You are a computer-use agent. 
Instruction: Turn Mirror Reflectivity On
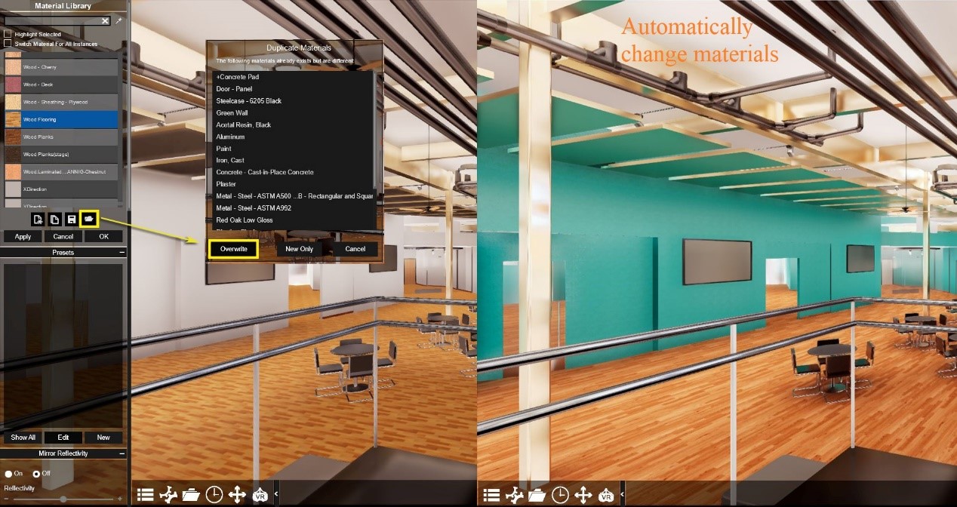tap(8, 474)
